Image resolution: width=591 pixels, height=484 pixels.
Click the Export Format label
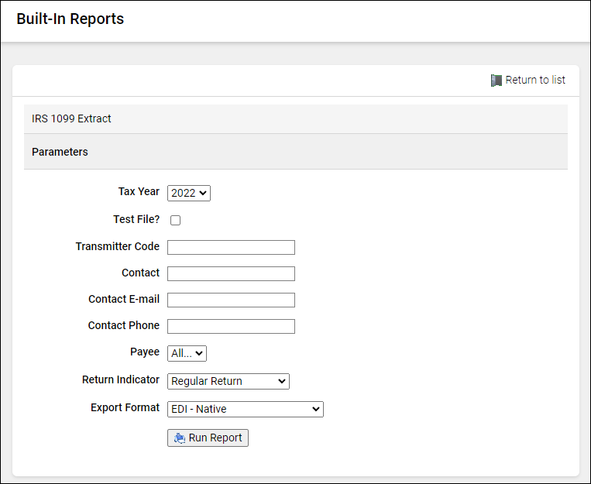[x=125, y=407]
